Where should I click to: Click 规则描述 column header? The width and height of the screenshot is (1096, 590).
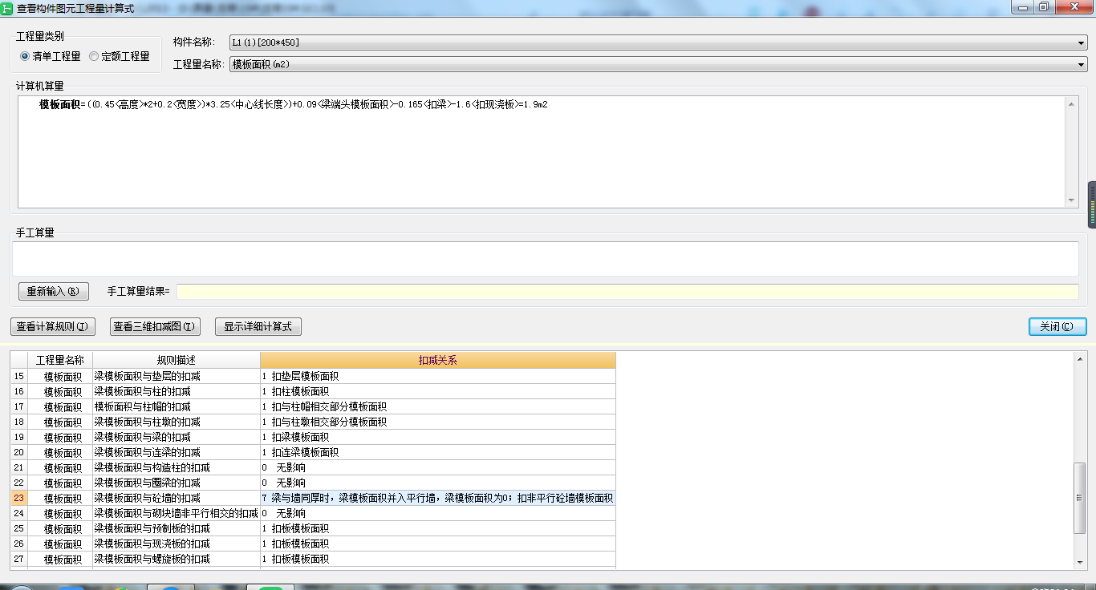pyautogui.click(x=177, y=361)
